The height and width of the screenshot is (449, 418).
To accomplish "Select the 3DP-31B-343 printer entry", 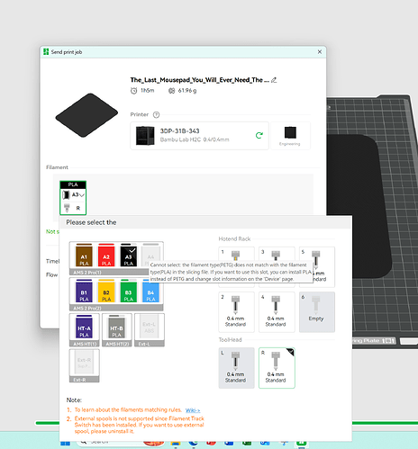I will click(199, 136).
